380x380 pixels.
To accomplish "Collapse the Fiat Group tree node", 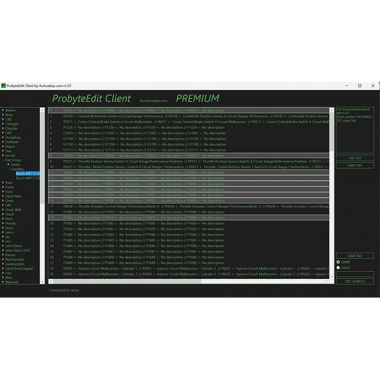I will [3, 160].
